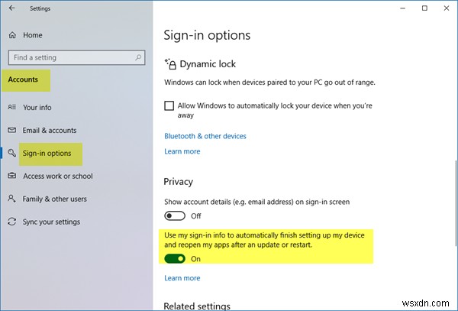458x311 pixels.
Task: Select the Your info icon
Action: pos(12,107)
